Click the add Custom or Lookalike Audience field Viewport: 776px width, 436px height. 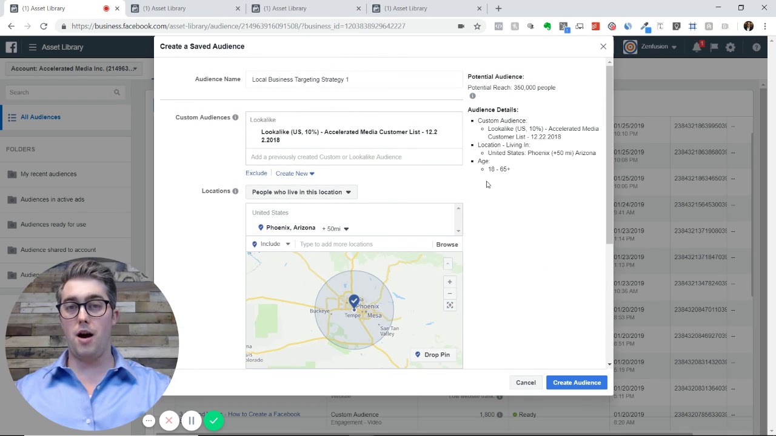(354, 157)
